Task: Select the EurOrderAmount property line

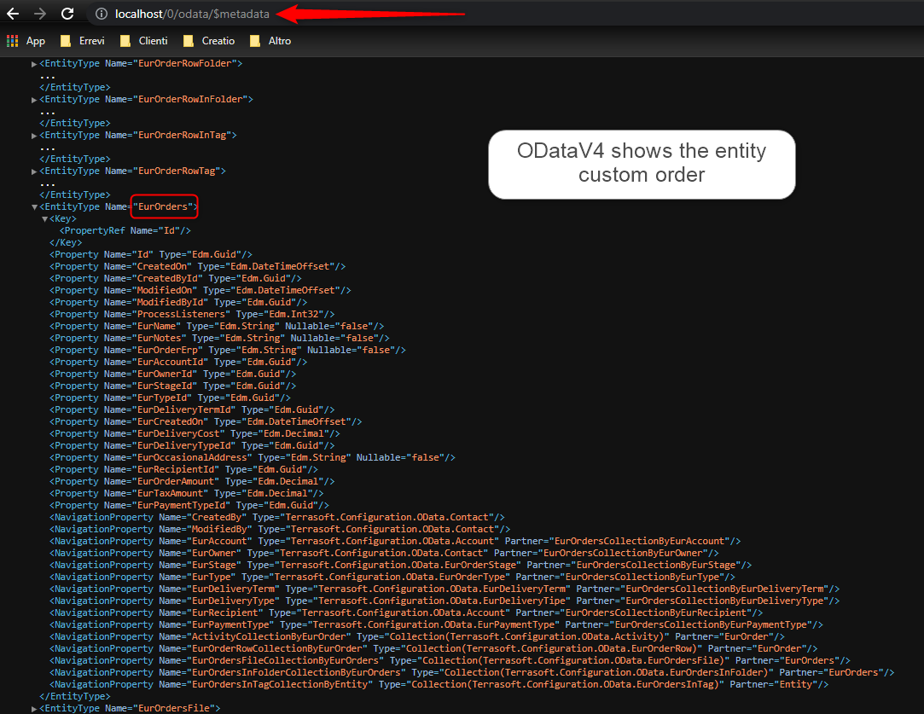Action: pos(192,481)
